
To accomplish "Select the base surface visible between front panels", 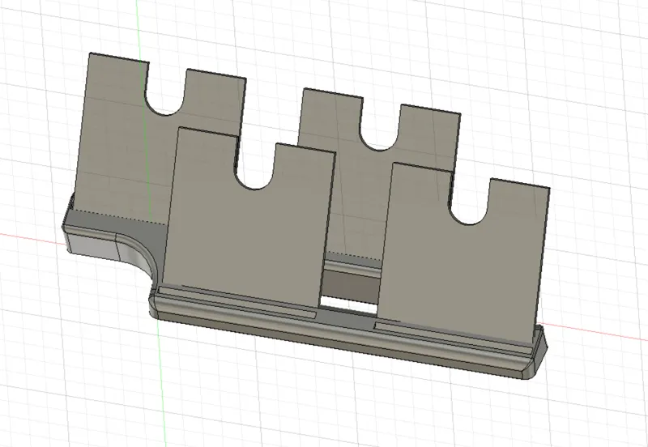I will click(x=348, y=318).
